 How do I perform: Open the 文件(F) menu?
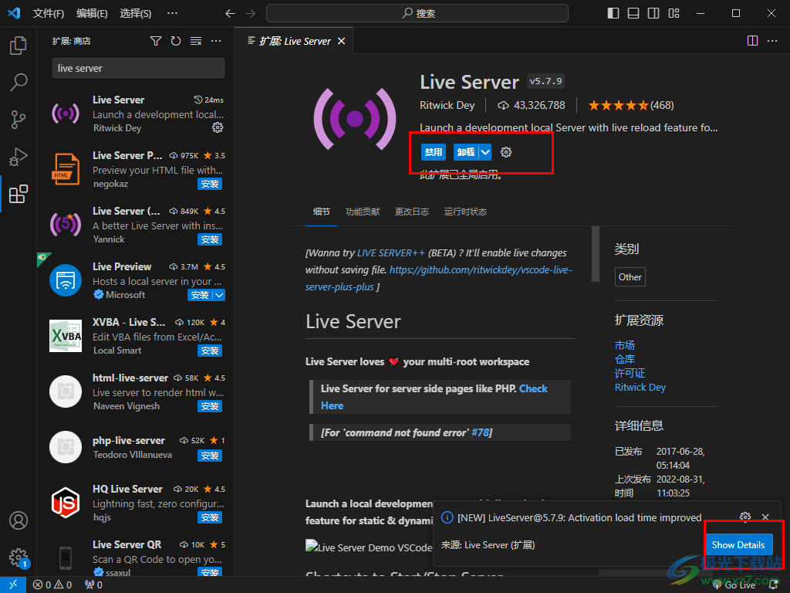(49, 13)
